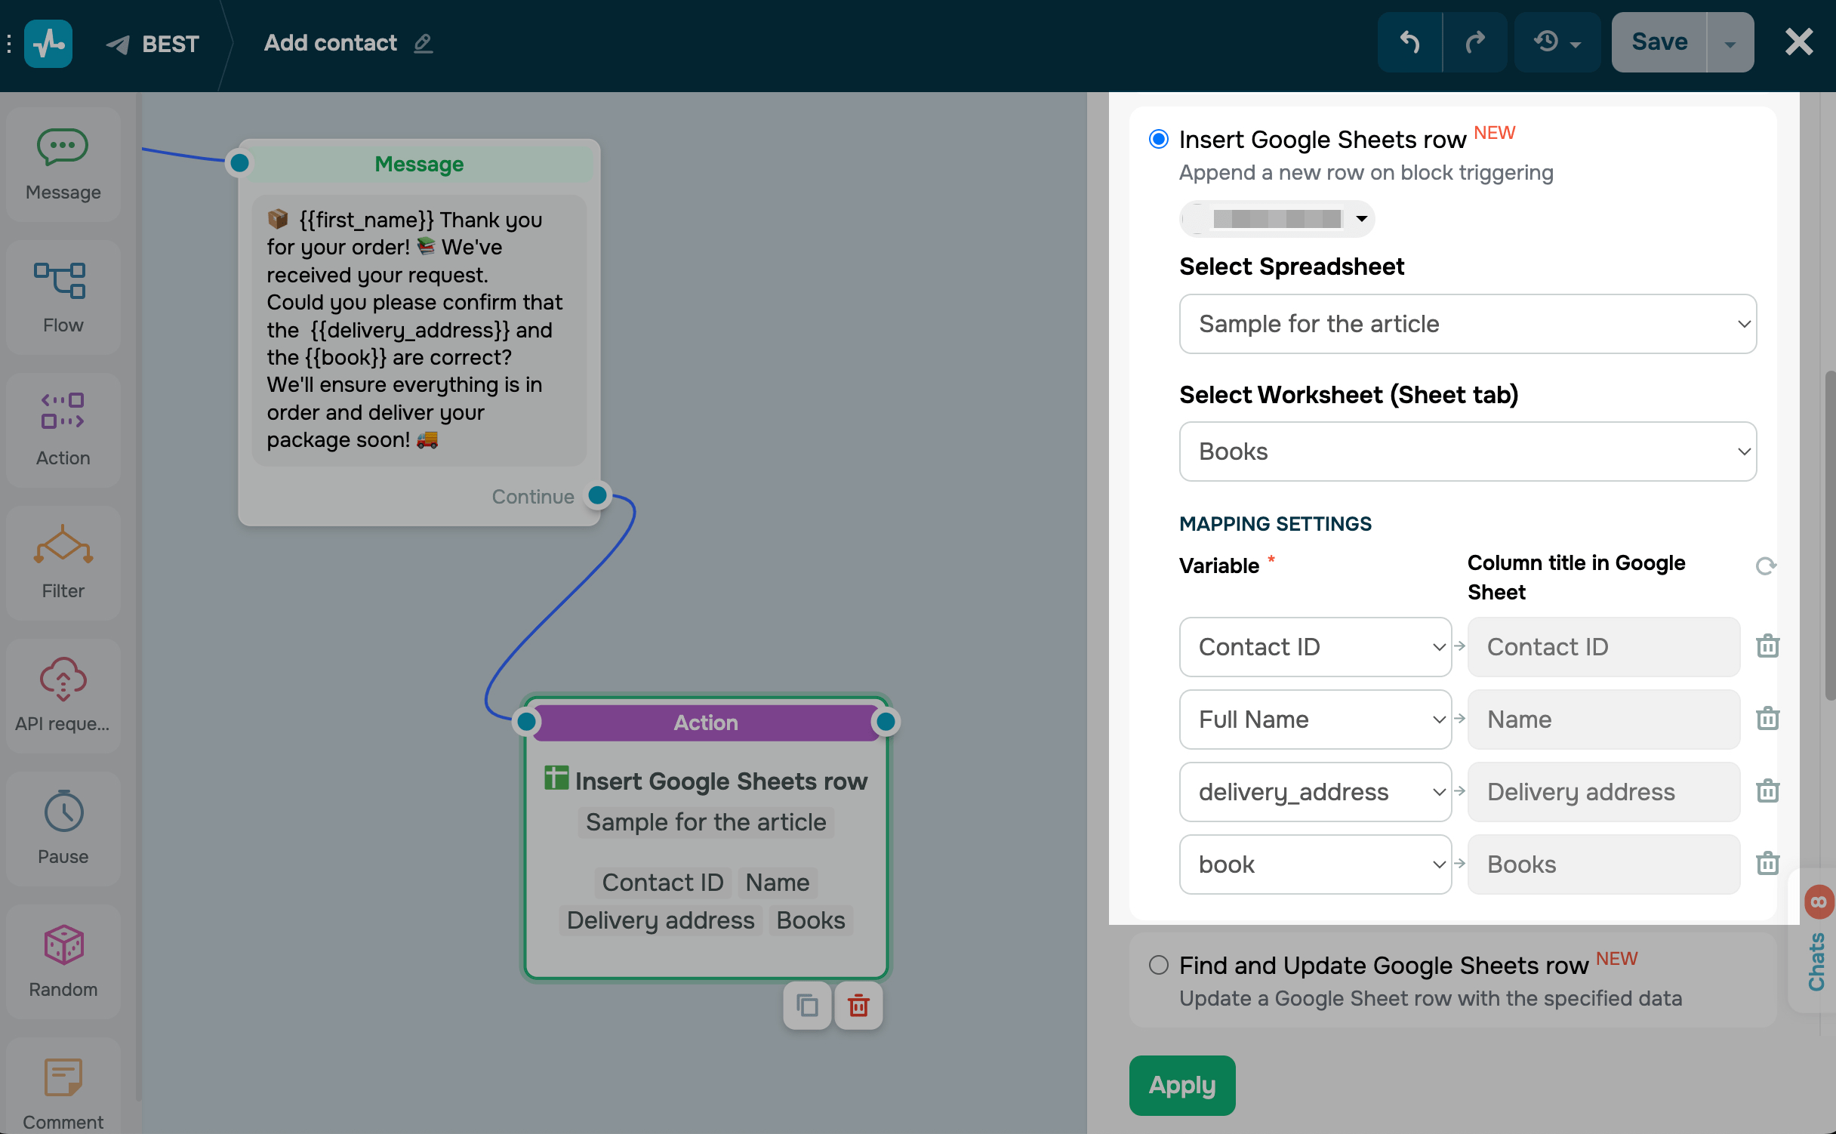
Task: Select Insert Google Sheets row radio option
Action: [x=1159, y=139]
